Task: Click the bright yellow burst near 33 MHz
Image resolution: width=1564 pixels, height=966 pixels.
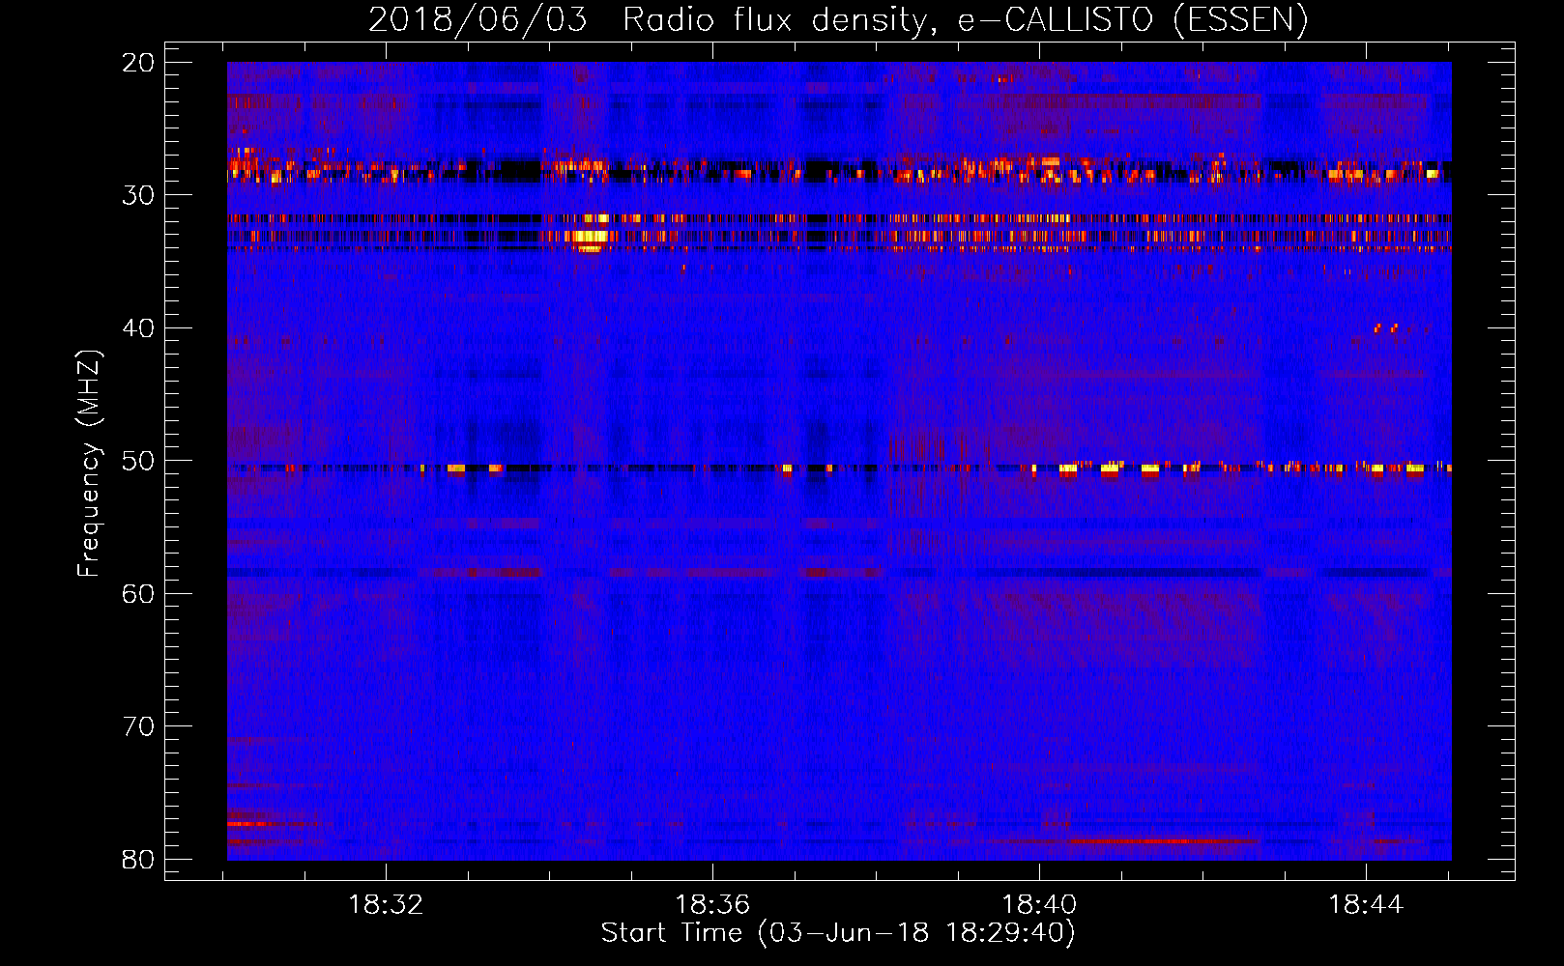Action: click(591, 237)
